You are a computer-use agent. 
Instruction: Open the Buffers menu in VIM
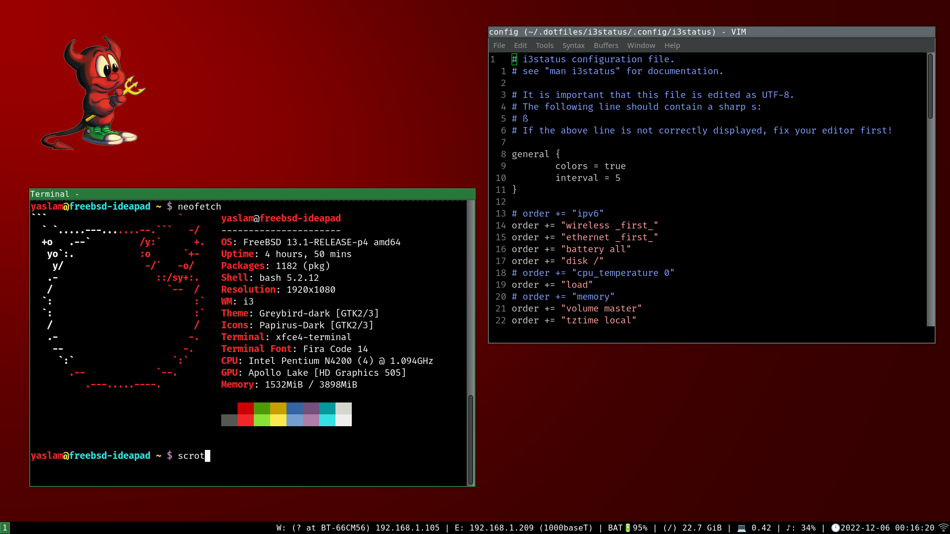606,45
